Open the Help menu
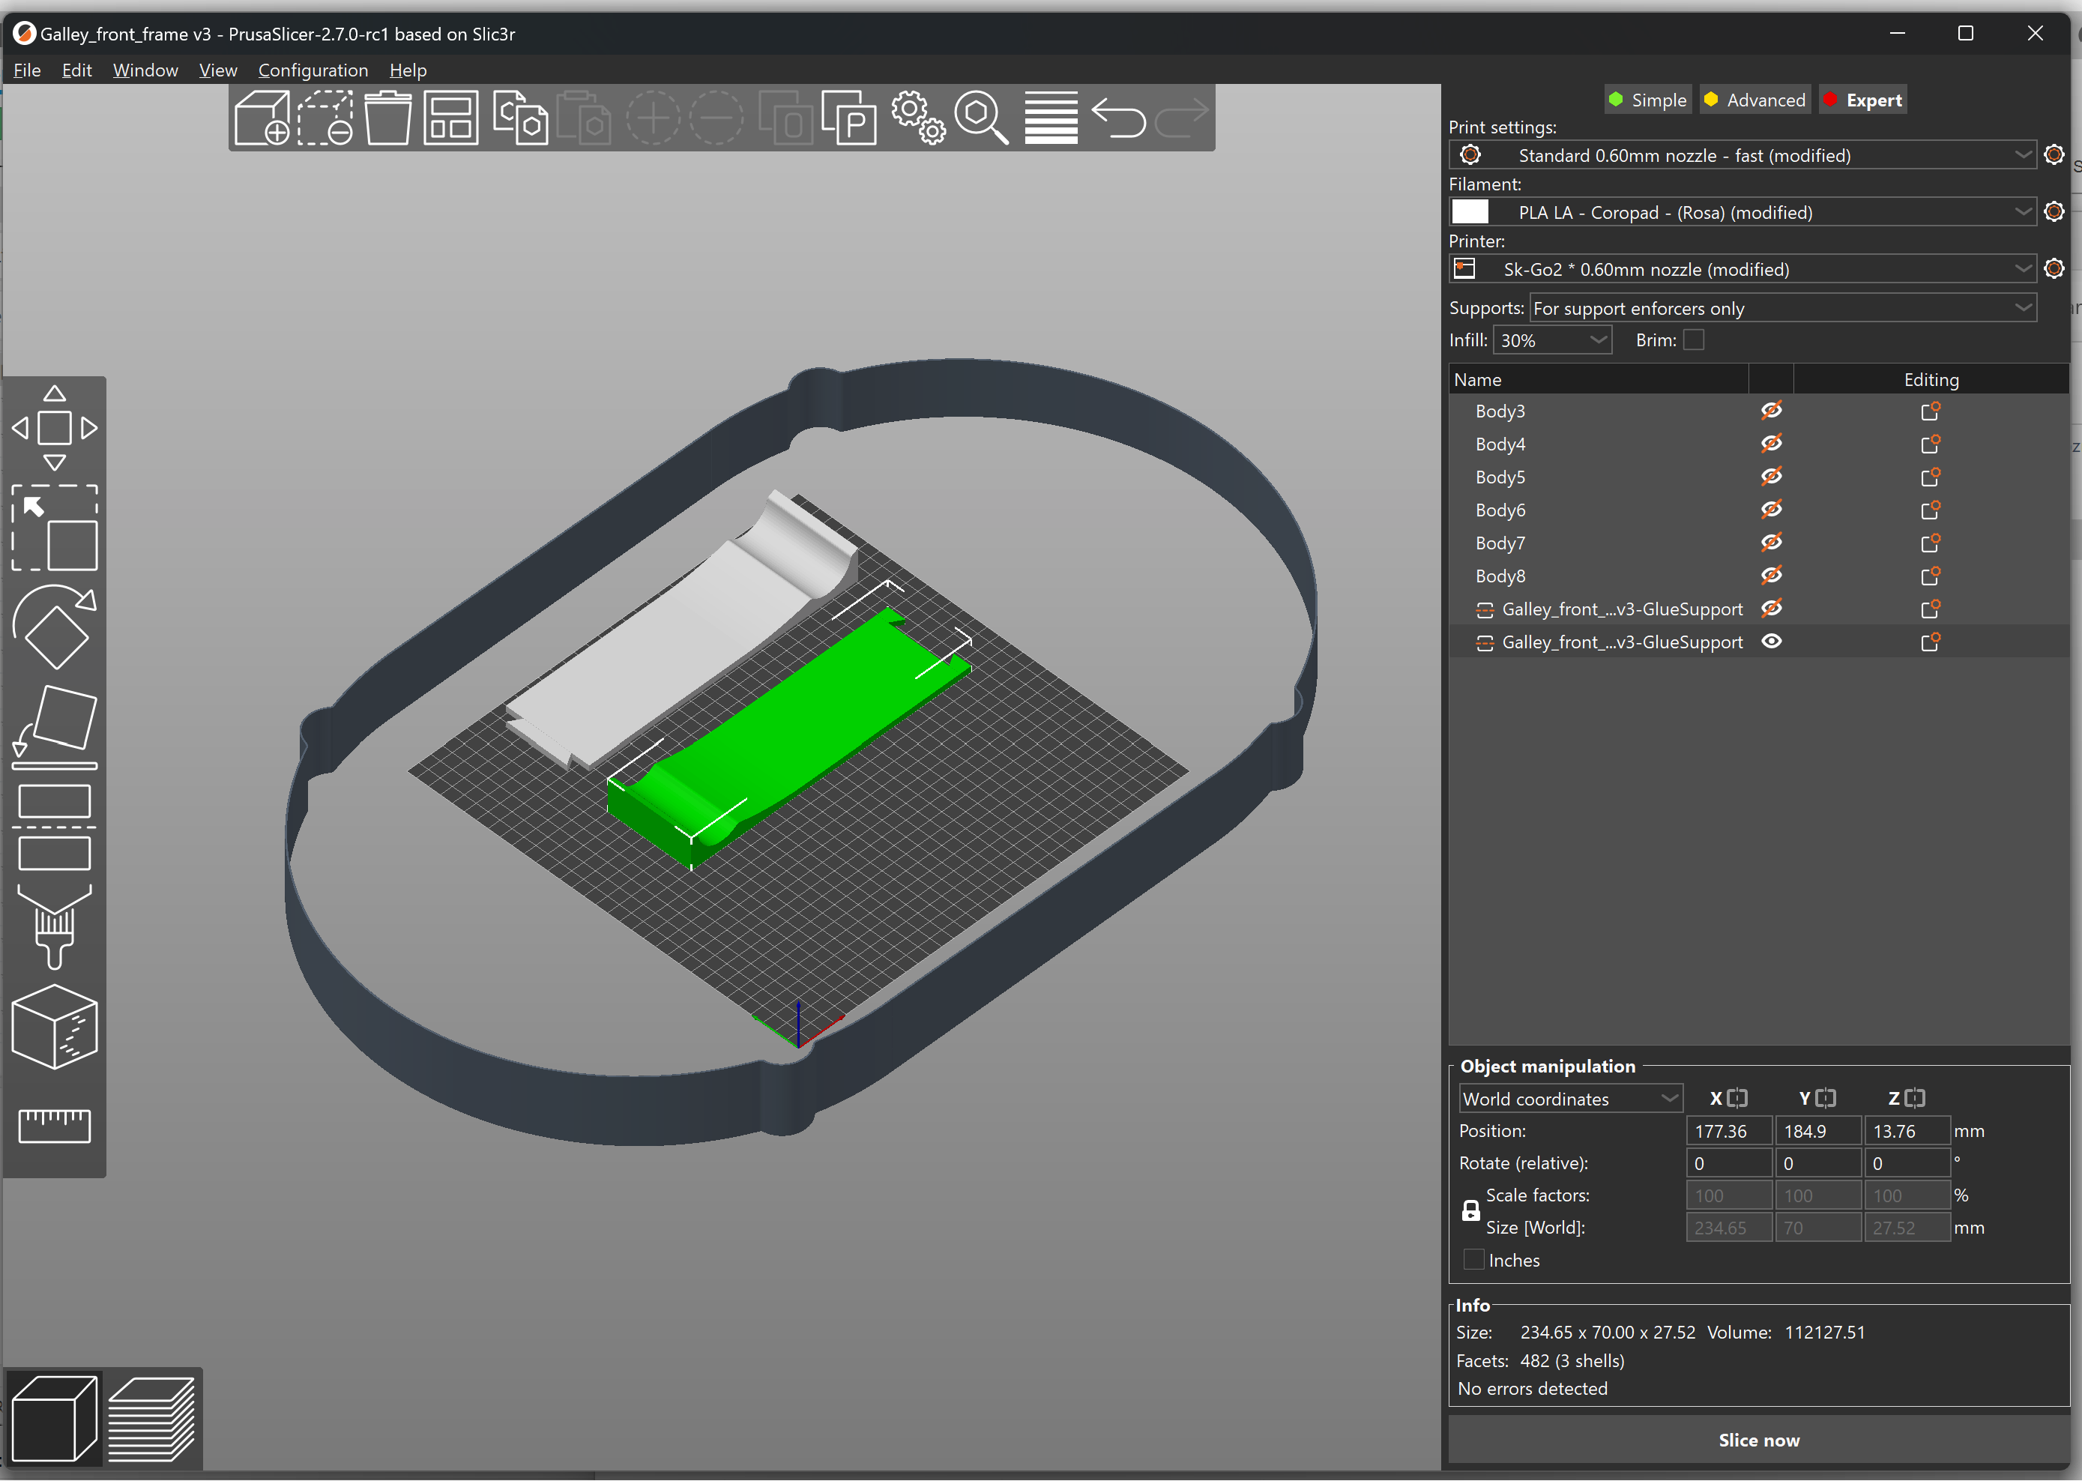This screenshot has width=2082, height=1481. [408, 70]
